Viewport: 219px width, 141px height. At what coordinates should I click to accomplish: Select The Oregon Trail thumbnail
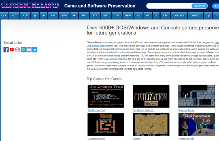pos(106,96)
